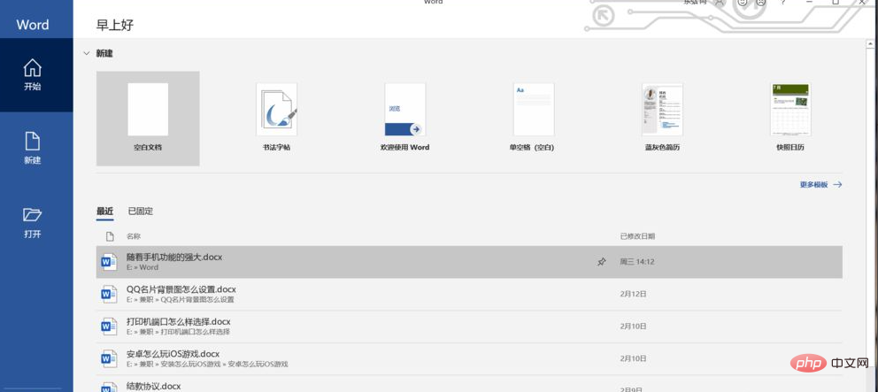Click the Word title in sidebar
The image size is (878, 392).
pyautogui.click(x=33, y=25)
